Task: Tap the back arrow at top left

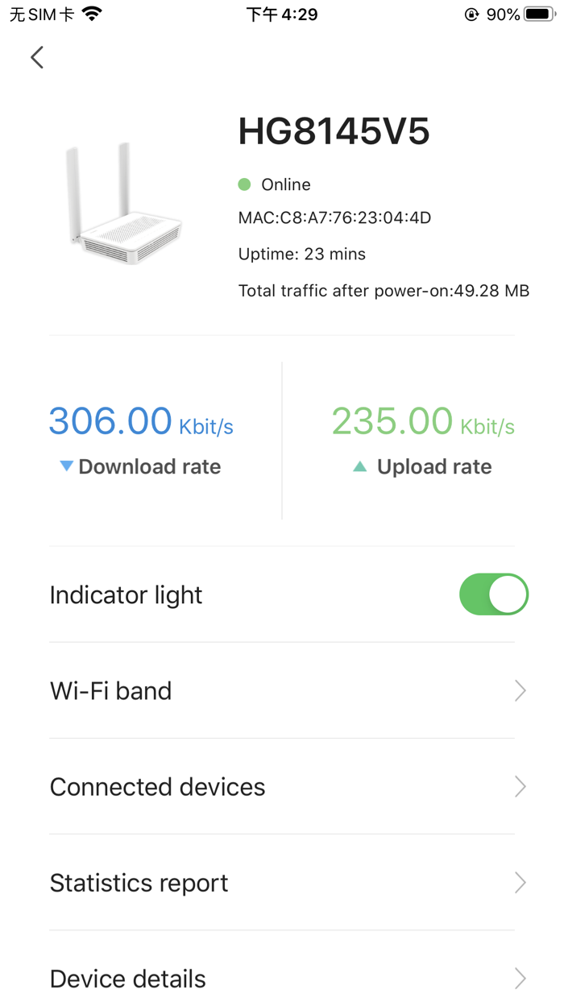Action: tap(36, 57)
